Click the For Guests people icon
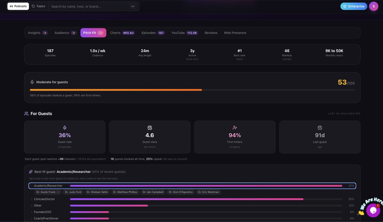The width and height of the screenshot is (383, 222). [x=26, y=114]
